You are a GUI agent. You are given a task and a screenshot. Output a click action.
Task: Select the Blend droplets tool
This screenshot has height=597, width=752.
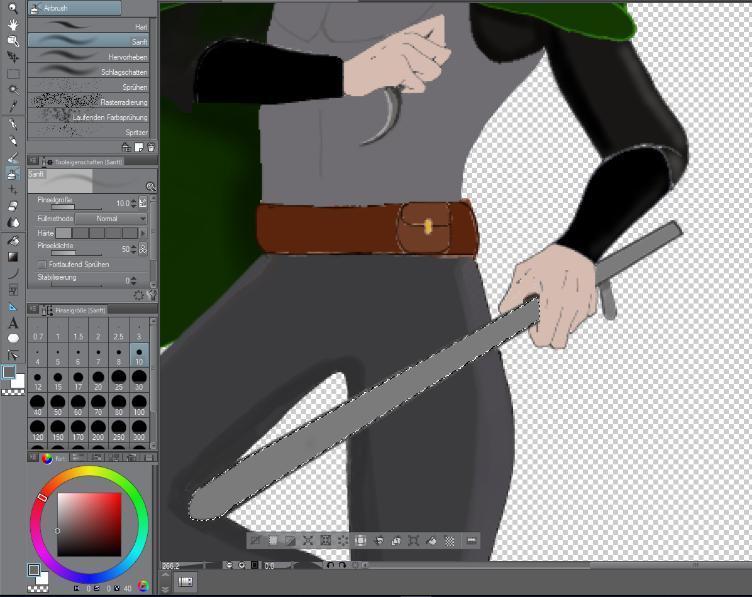[13, 222]
